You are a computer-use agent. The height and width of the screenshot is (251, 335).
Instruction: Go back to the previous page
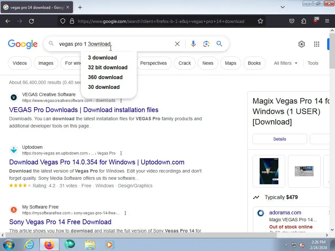pyautogui.click(x=8, y=21)
